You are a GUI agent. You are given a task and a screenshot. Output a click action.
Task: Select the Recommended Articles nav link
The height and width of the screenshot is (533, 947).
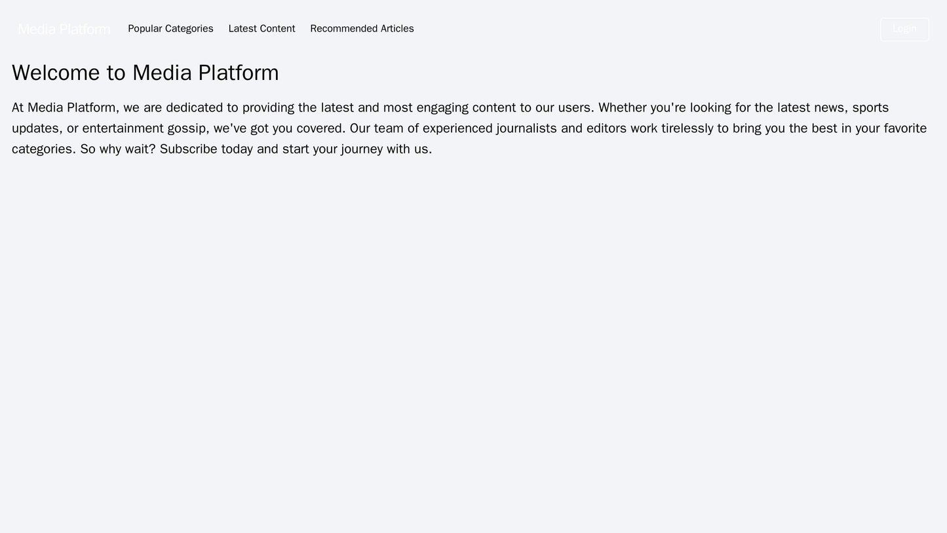pos(362,29)
